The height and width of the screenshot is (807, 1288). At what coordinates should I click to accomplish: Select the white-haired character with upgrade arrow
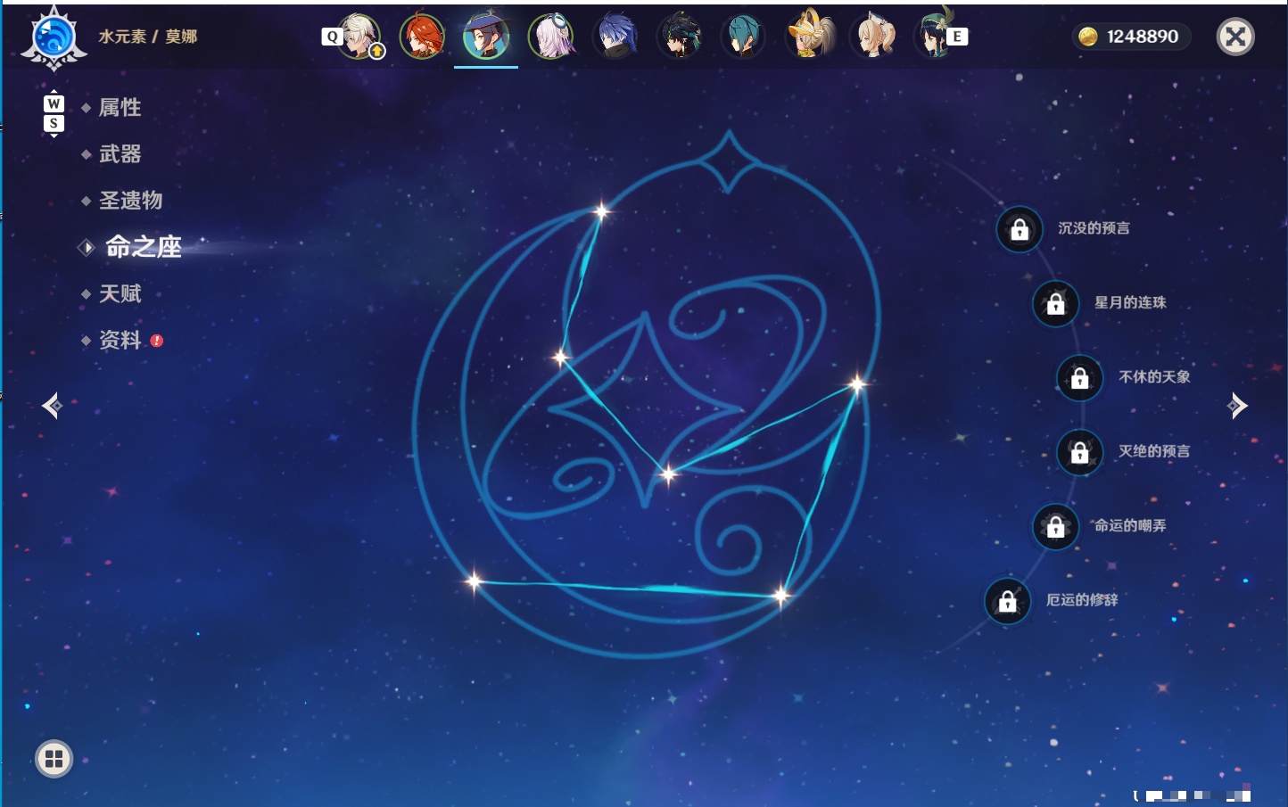[359, 37]
